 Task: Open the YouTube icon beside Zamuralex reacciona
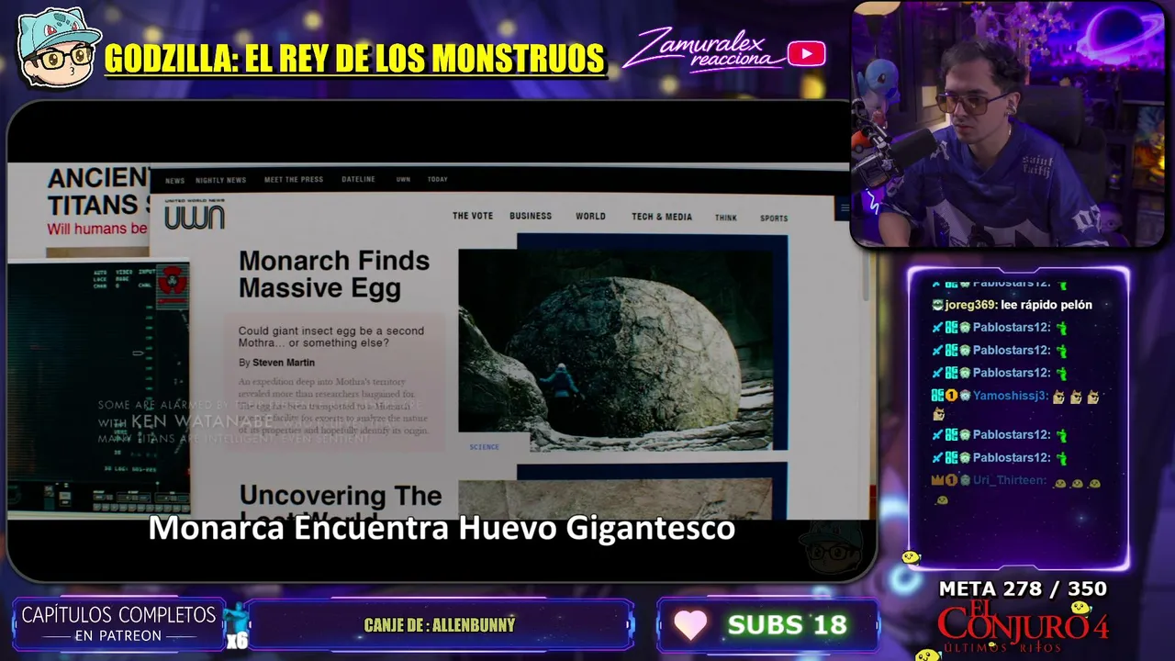coord(806,54)
